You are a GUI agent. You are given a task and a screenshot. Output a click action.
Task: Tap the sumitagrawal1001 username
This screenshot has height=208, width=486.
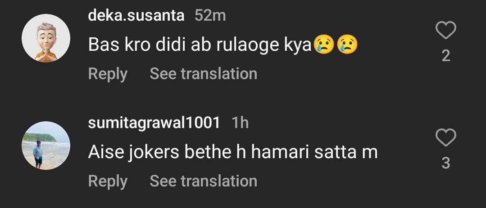click(x=154, y=123)
